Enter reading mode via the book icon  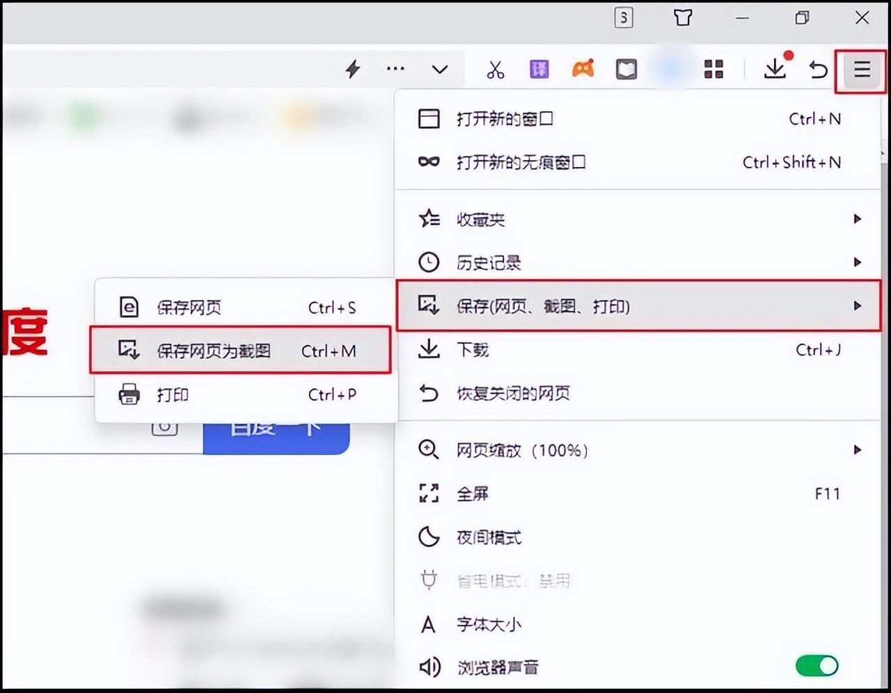pos(626,69)
